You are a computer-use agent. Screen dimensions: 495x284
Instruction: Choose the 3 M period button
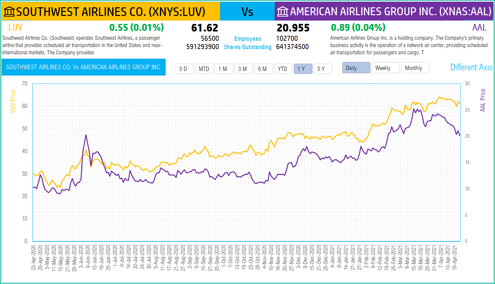pos(244,69)
